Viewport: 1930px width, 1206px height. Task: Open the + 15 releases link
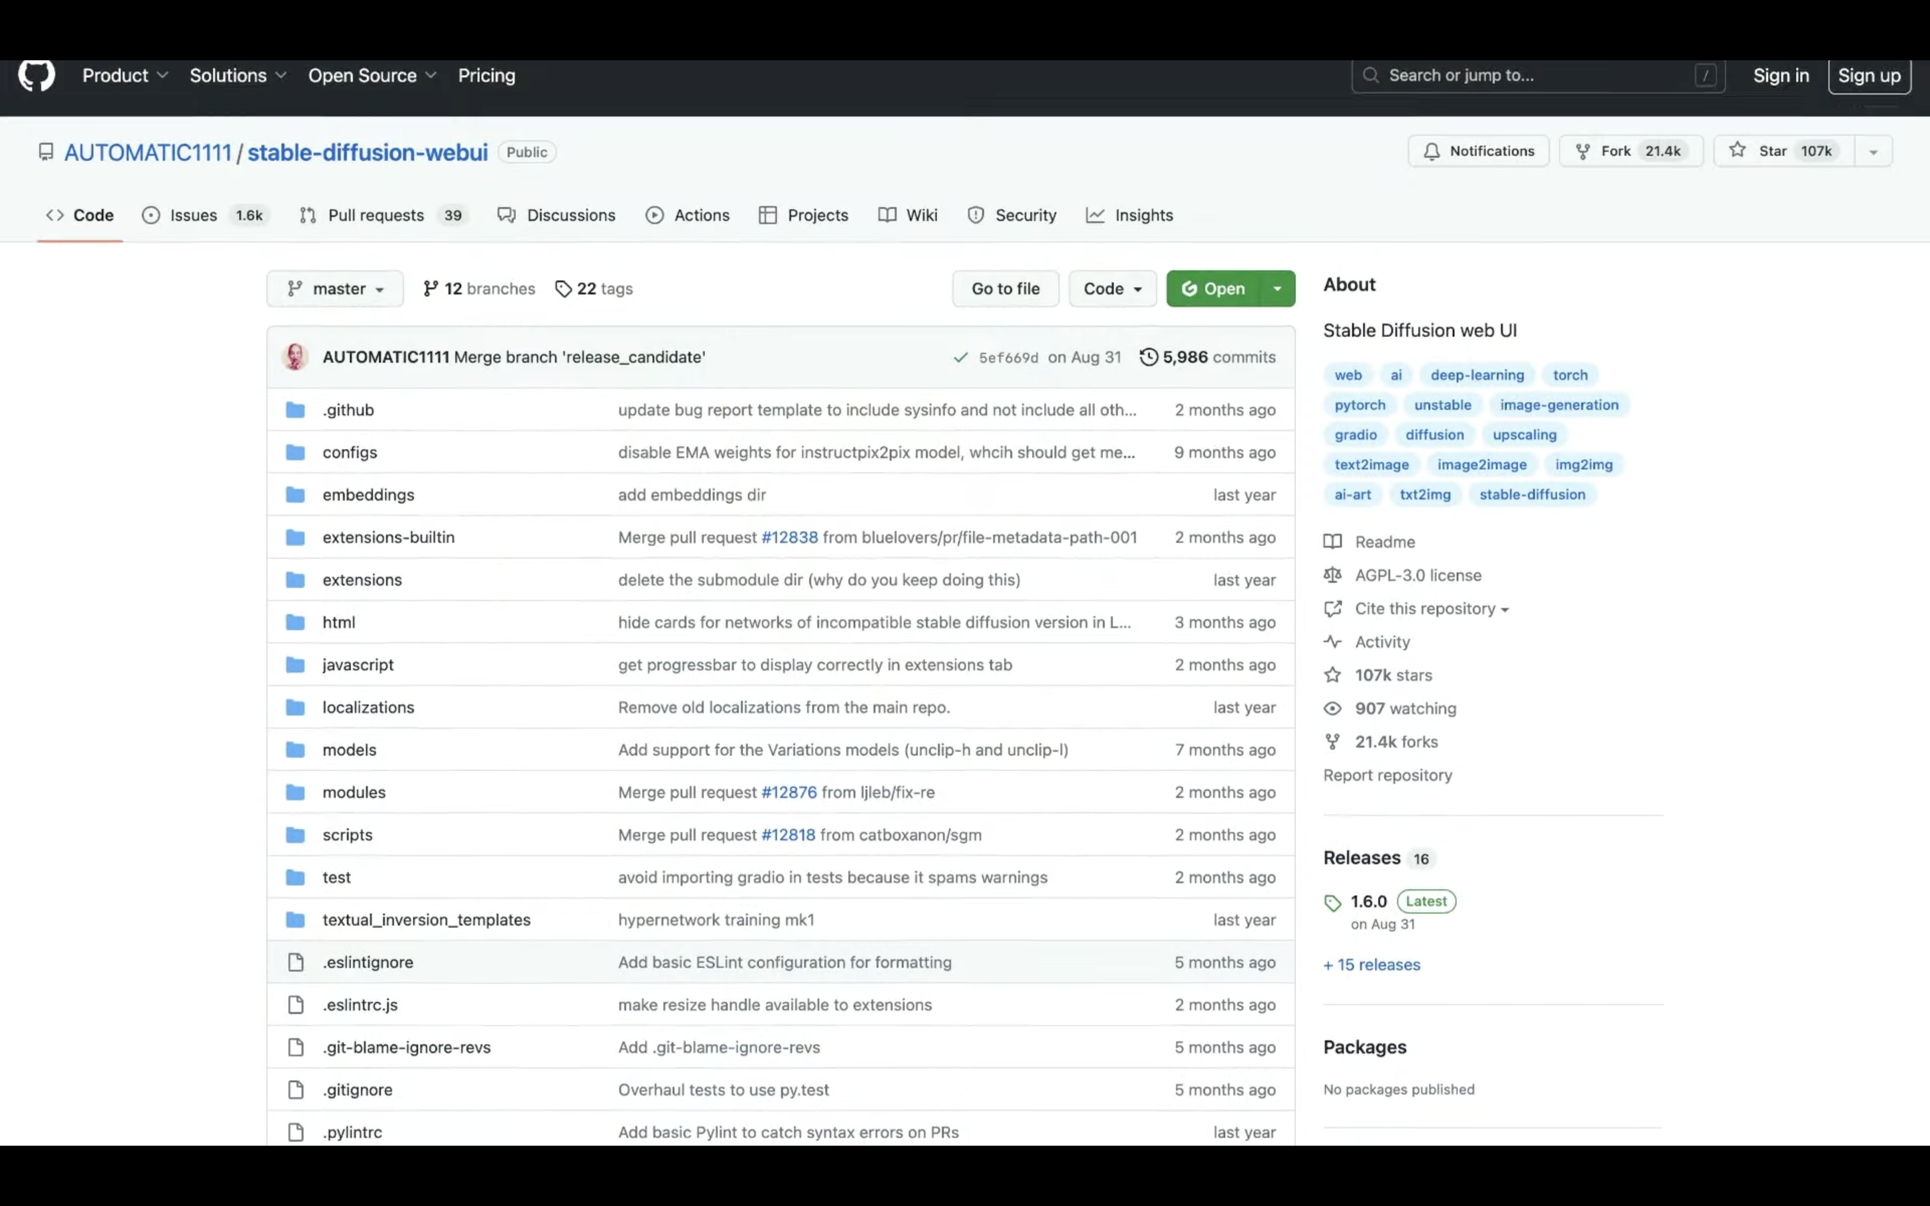1372,964
